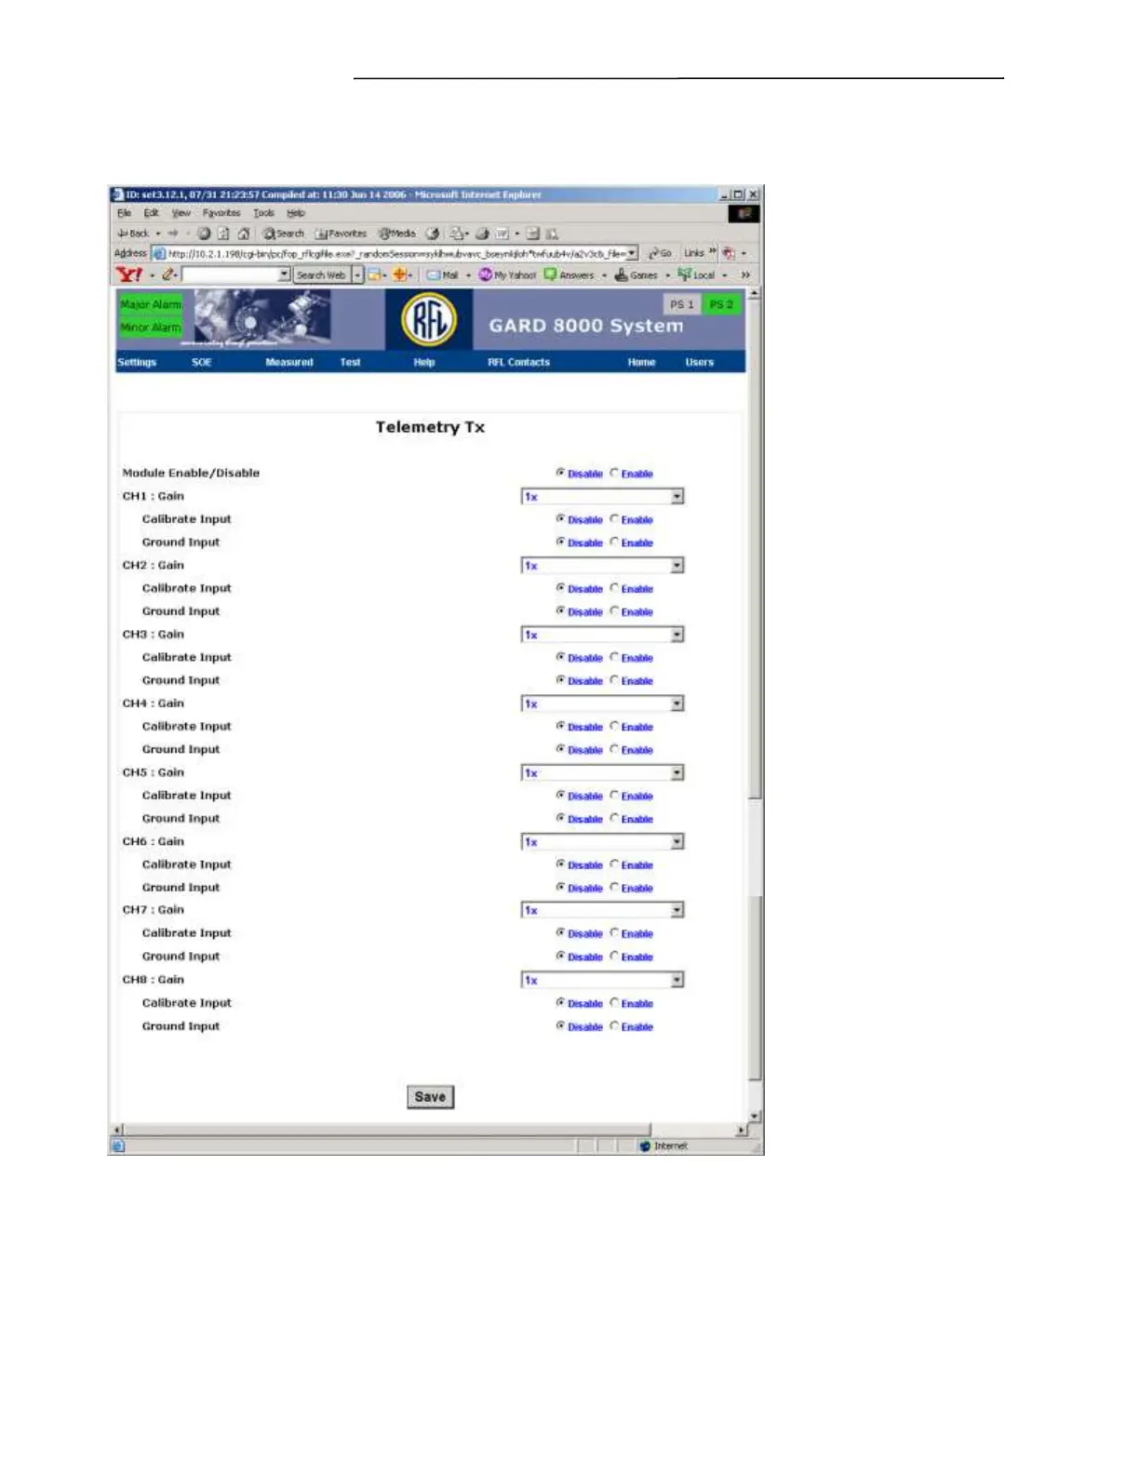Expand the address bar URL dropdown
The height and width of the screenshot is (1474, 1139).
[632, 253]
